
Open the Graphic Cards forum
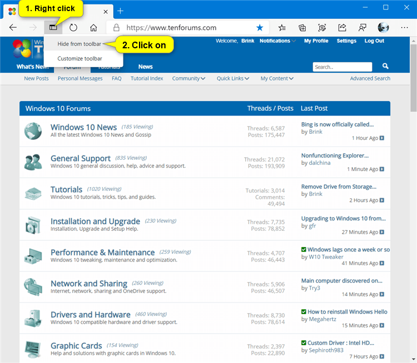pos(76,345)
